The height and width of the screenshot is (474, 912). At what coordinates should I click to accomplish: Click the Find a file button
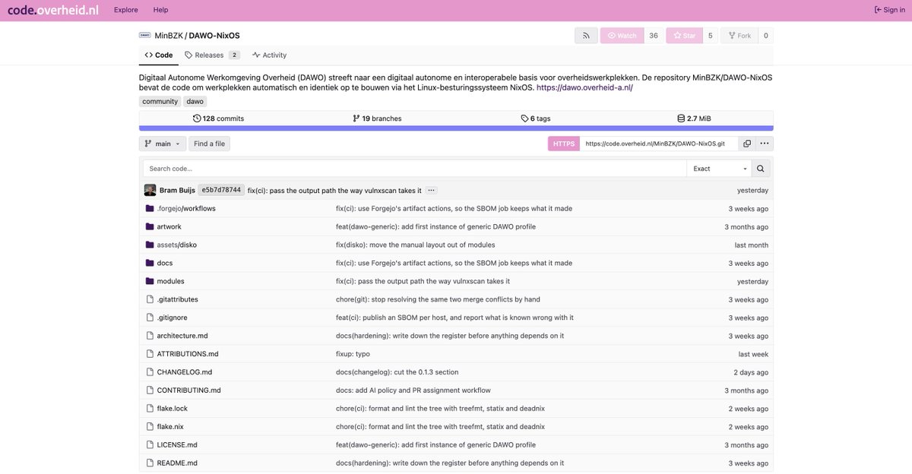[209, 144]
